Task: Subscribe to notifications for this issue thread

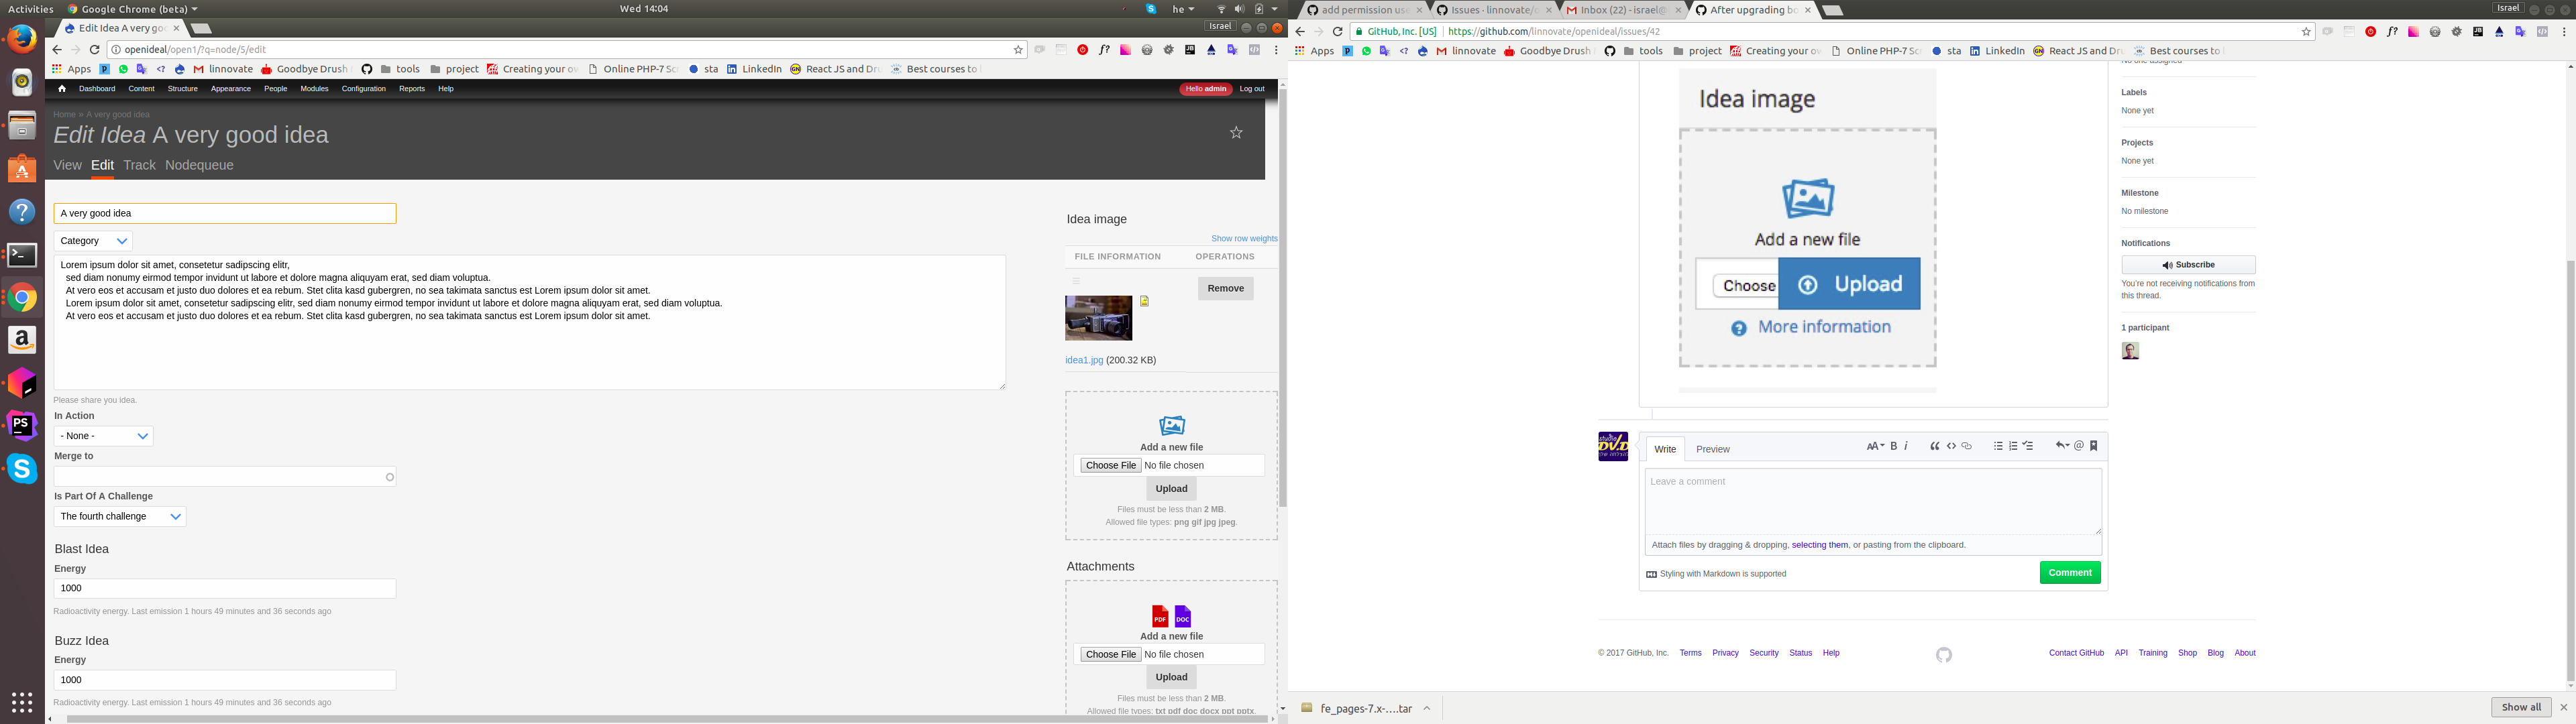Action: tap(2188, 264)
